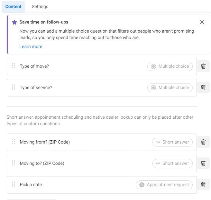211x200 pixels.
Task: Grab drag handle for Moving from? question
Action: coord(14,142)
